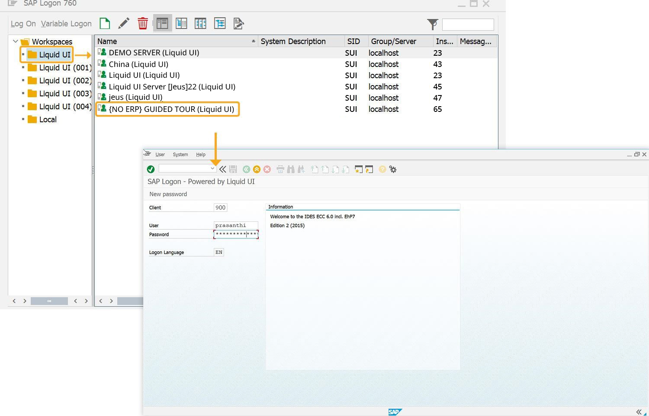Image resolution: width=649 pixels, height=416 pixels.
Task: Click the Edit pencil icon in SAP Logon
Action: 124,23
